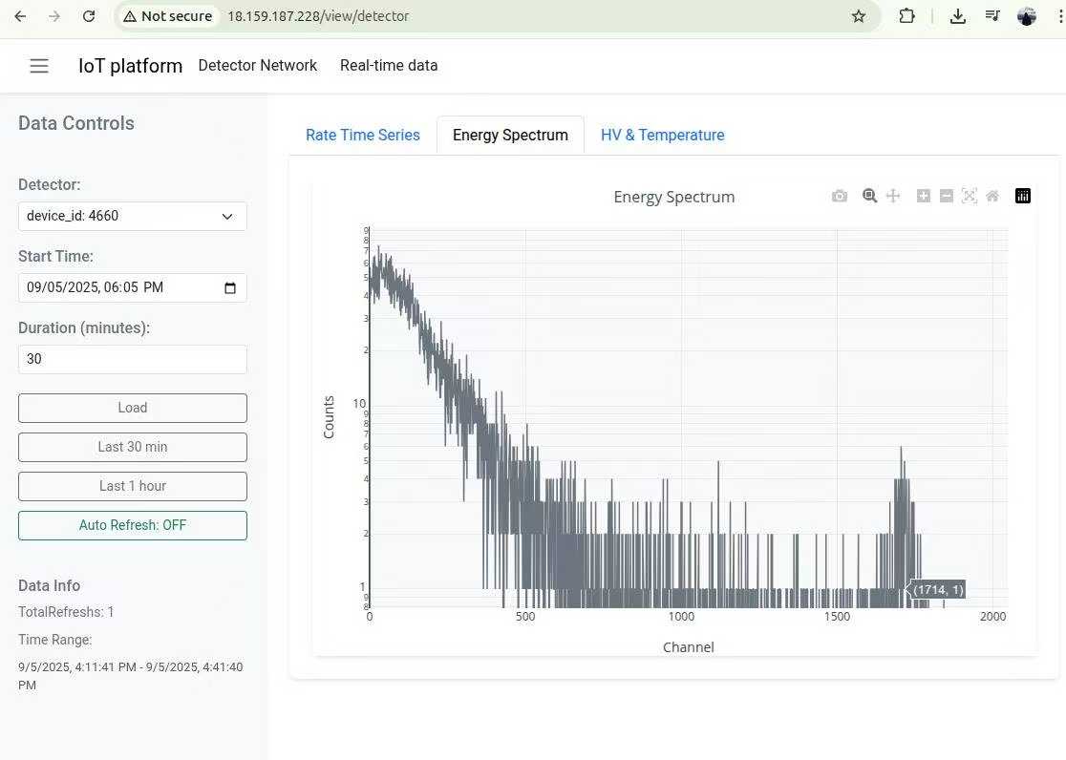
Task: Open the hamburger menu in the top bar
Action: coord(39,65)
